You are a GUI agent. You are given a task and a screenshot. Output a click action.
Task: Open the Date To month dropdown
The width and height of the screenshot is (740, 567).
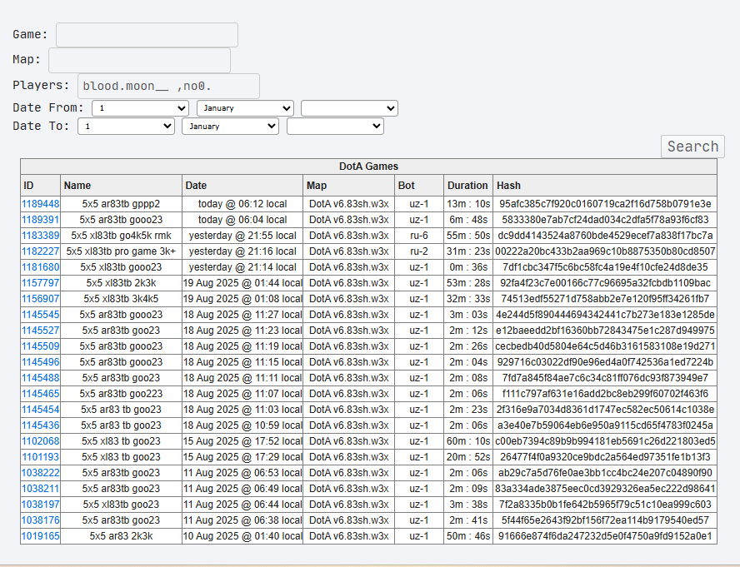tap(230, 127)
